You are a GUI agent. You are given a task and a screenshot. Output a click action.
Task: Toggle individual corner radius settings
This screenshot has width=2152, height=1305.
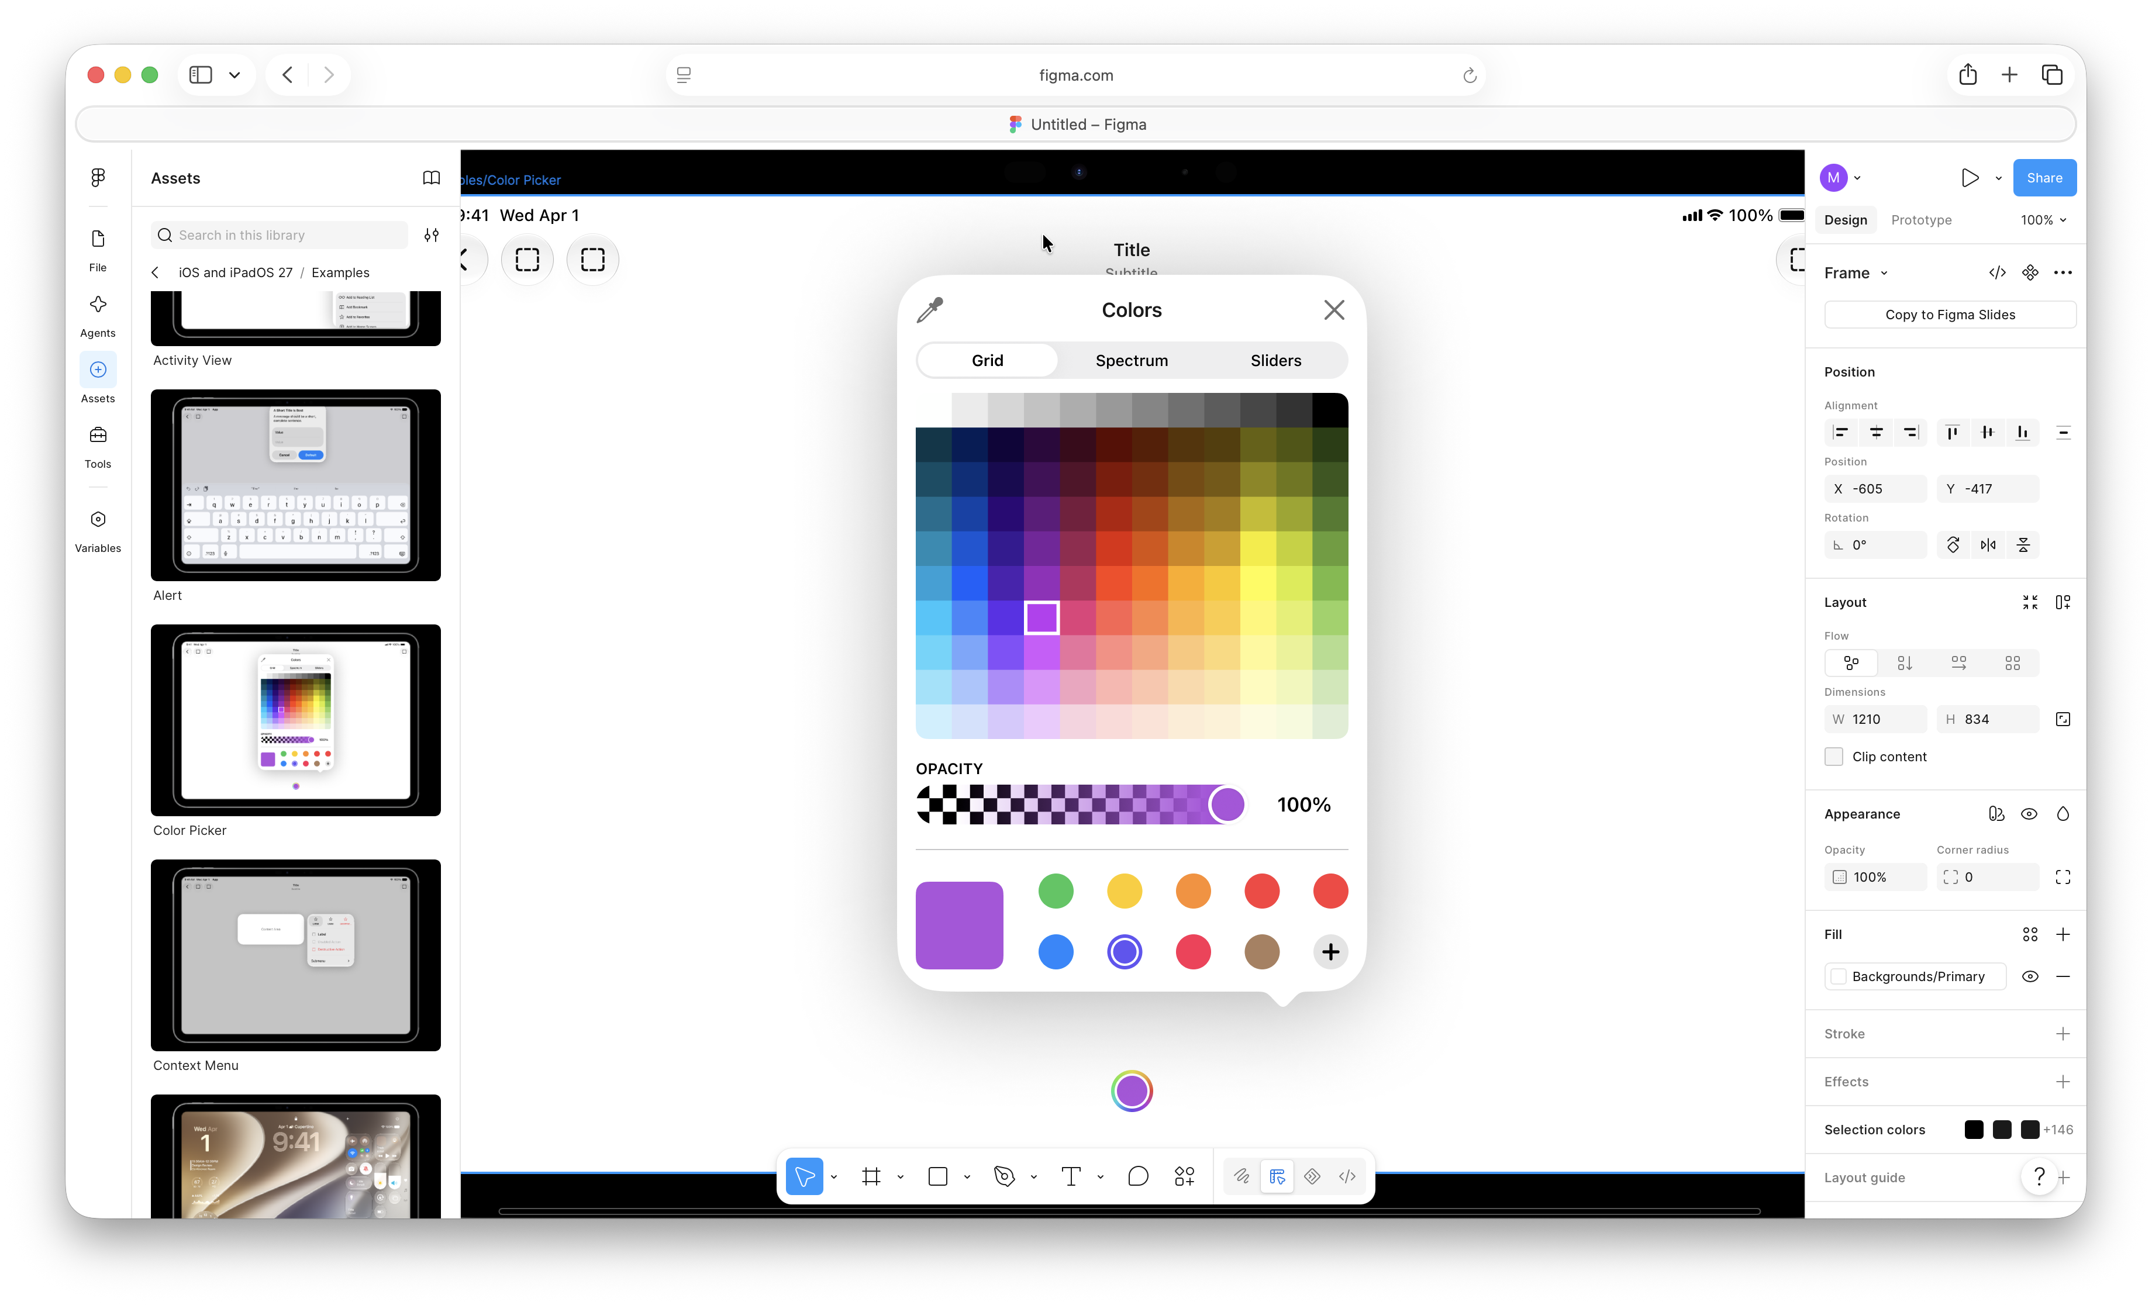tap(2063, 877)
